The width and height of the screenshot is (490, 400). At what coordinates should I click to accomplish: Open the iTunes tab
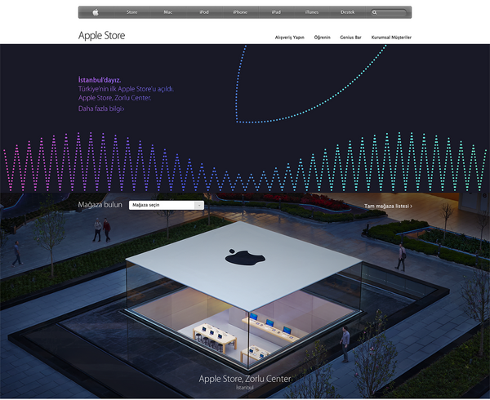[312, 12]
